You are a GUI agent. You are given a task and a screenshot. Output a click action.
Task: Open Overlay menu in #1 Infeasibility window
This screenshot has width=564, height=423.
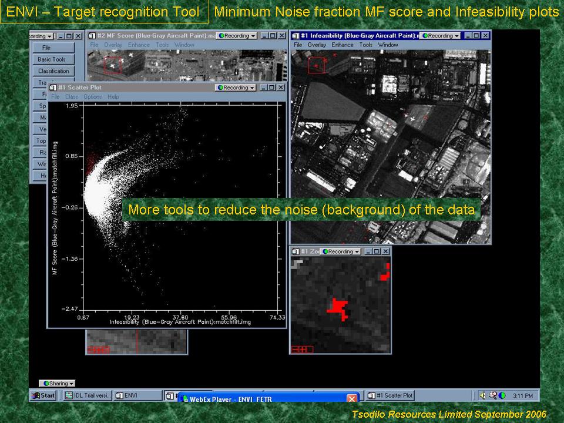point(317,45)
